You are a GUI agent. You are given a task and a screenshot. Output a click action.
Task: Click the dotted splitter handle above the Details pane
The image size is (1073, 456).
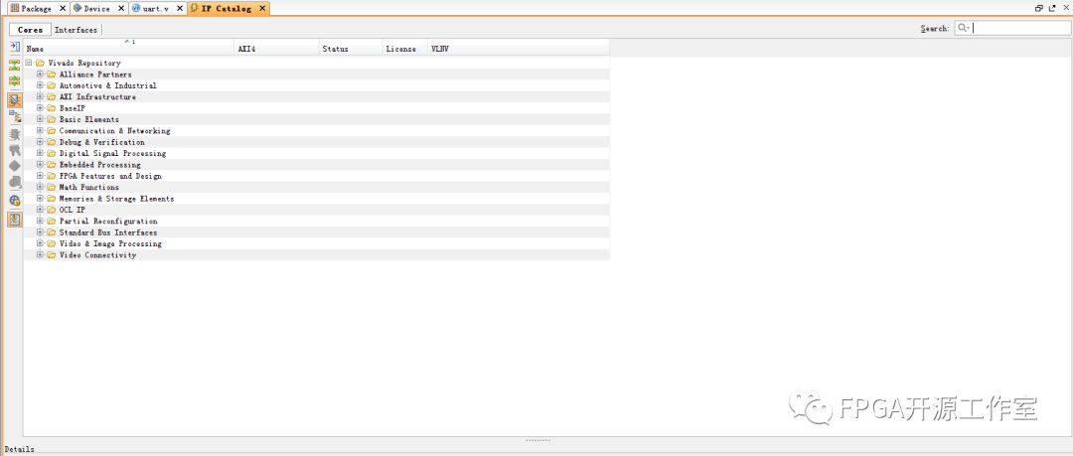coord(537,440)
